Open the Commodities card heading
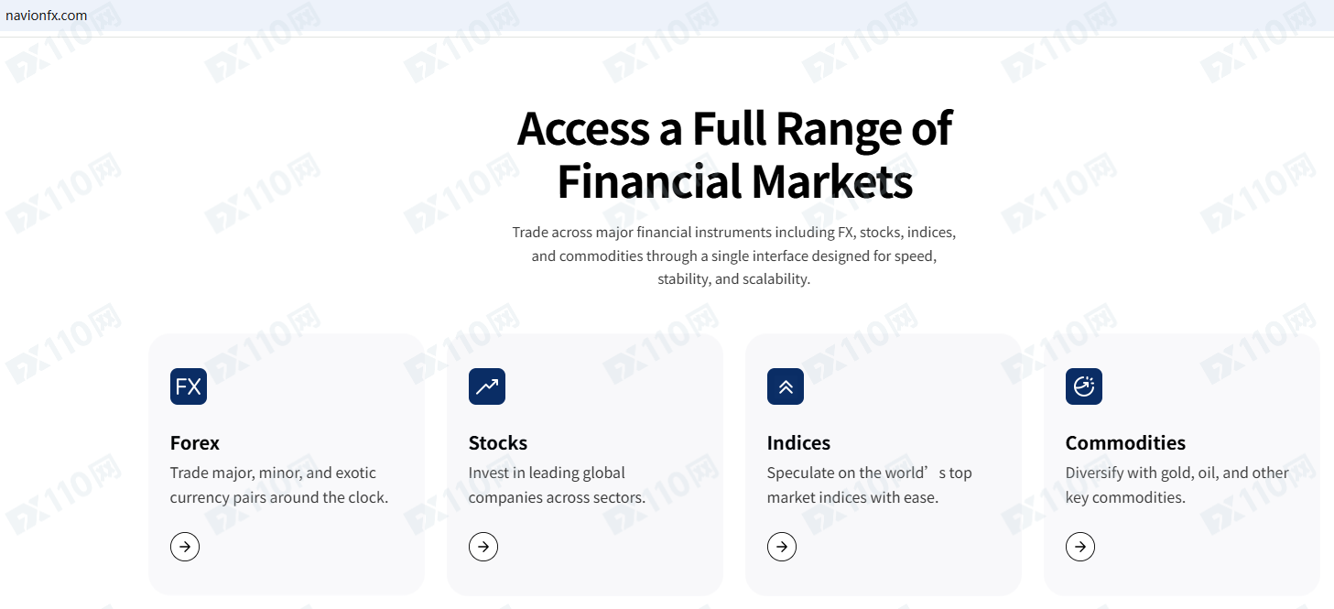 point(1125,443)
